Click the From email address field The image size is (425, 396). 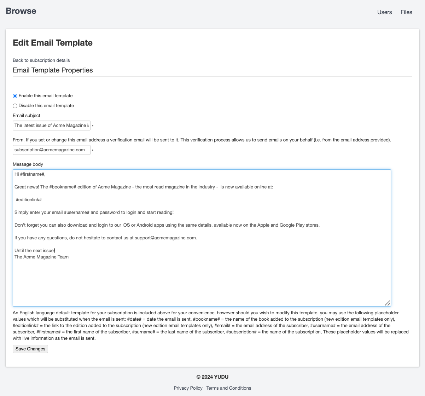(52, 150)
